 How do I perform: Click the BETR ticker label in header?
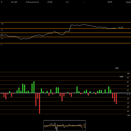pyautogui.click(x=110, y=2)
